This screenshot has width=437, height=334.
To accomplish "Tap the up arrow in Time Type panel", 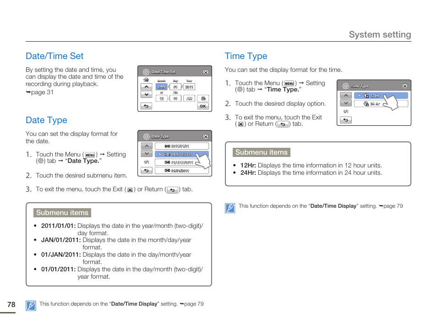I will (x=346, y=96).
